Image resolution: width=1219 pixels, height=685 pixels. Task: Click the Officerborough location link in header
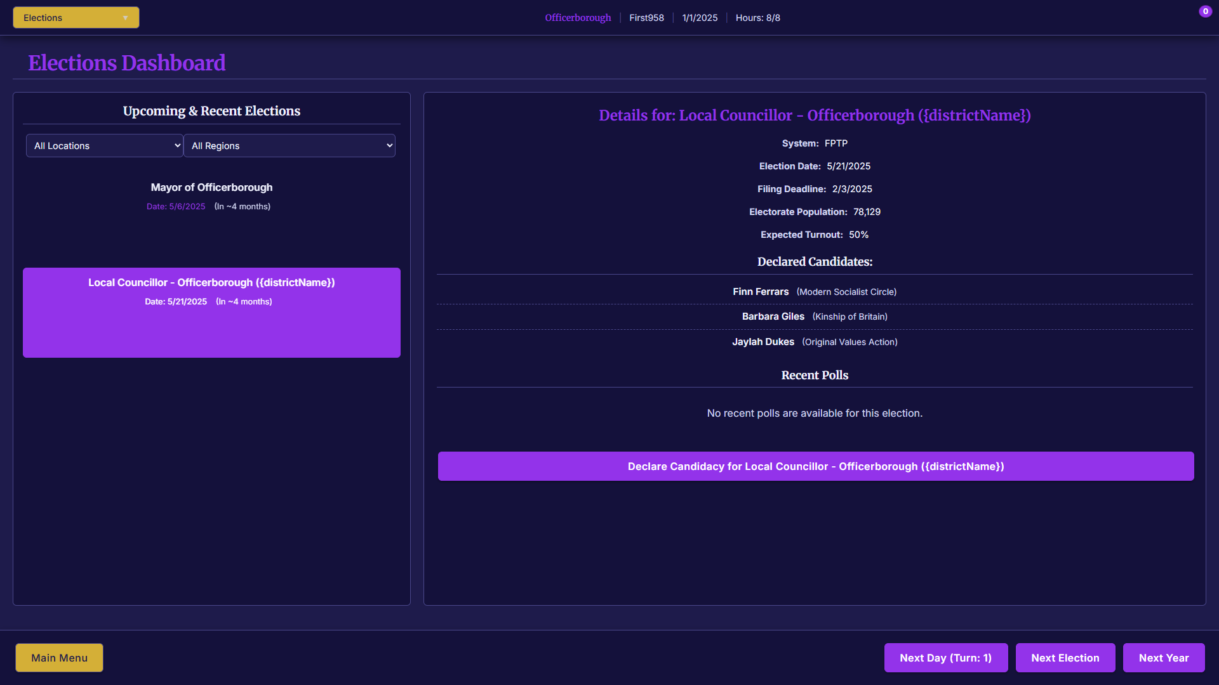[x=578, y=18]
